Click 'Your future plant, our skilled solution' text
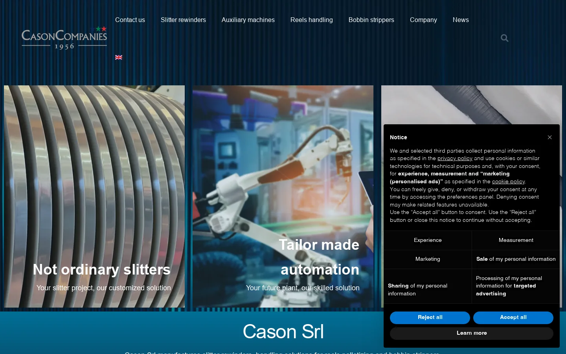Screen dimensions: 566x354 point(303,288)
